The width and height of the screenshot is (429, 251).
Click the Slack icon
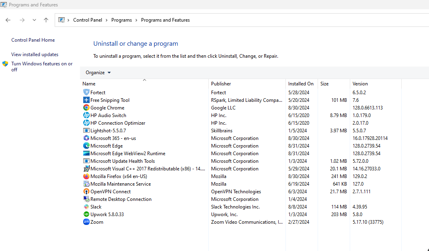tap(86, 206)
